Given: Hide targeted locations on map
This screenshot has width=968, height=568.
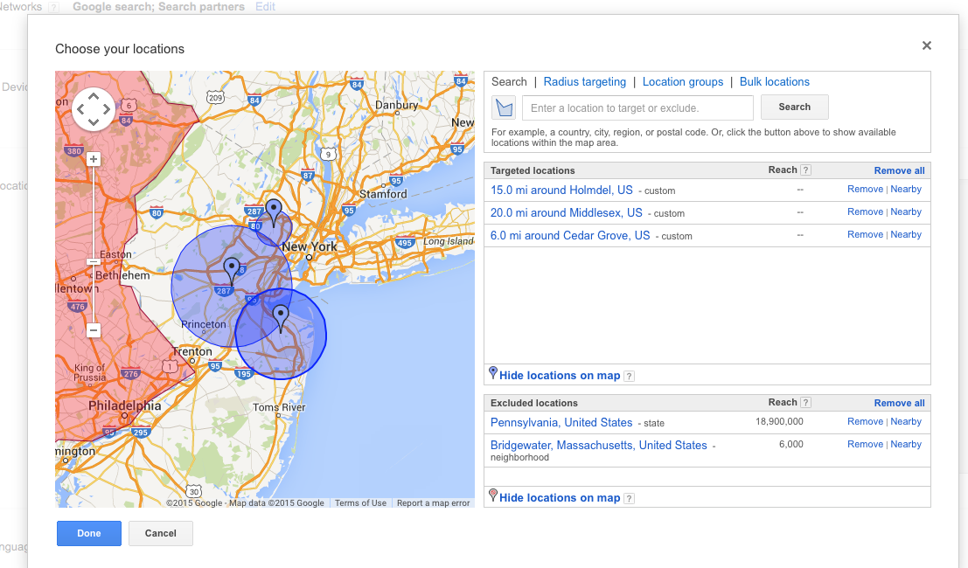Looking at the screenshot, I should click(x=560, y=376).
